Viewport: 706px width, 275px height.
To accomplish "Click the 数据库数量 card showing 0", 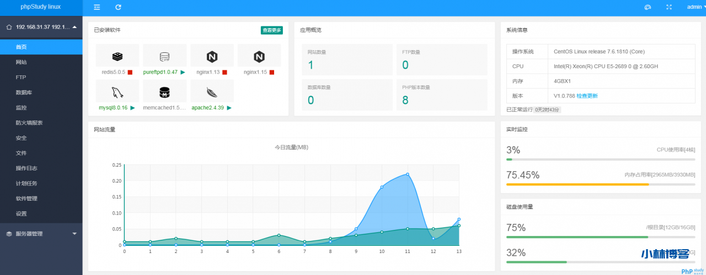I will [x=346, y=95].
